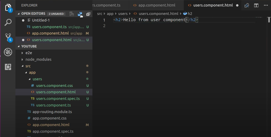The width and height of the screenshot is (271, 137).
Task: Open the Source Control view
Action: pos(8,37)
